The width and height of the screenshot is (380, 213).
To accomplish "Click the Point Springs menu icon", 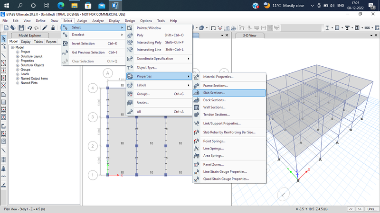I will (x=197, y=141).
